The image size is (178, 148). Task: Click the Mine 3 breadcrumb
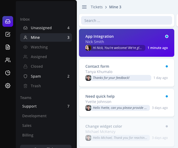tap(115, 7)
